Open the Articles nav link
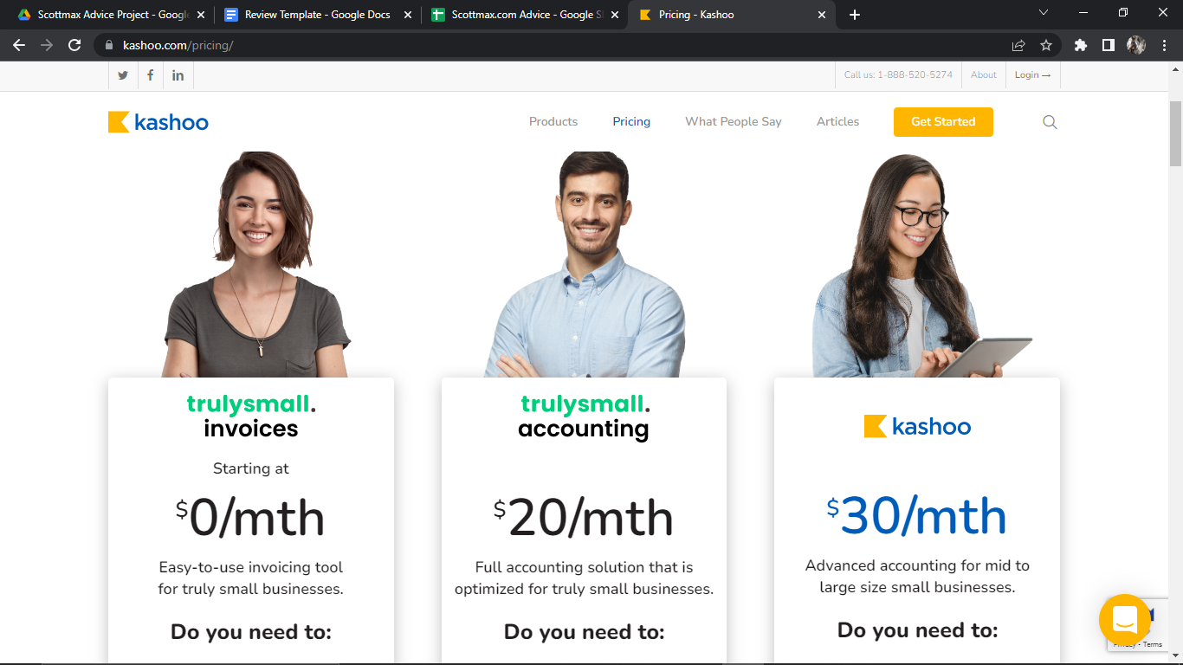Screen dimensions: 1183x665 pyautogui.click(x=837, y=122)
